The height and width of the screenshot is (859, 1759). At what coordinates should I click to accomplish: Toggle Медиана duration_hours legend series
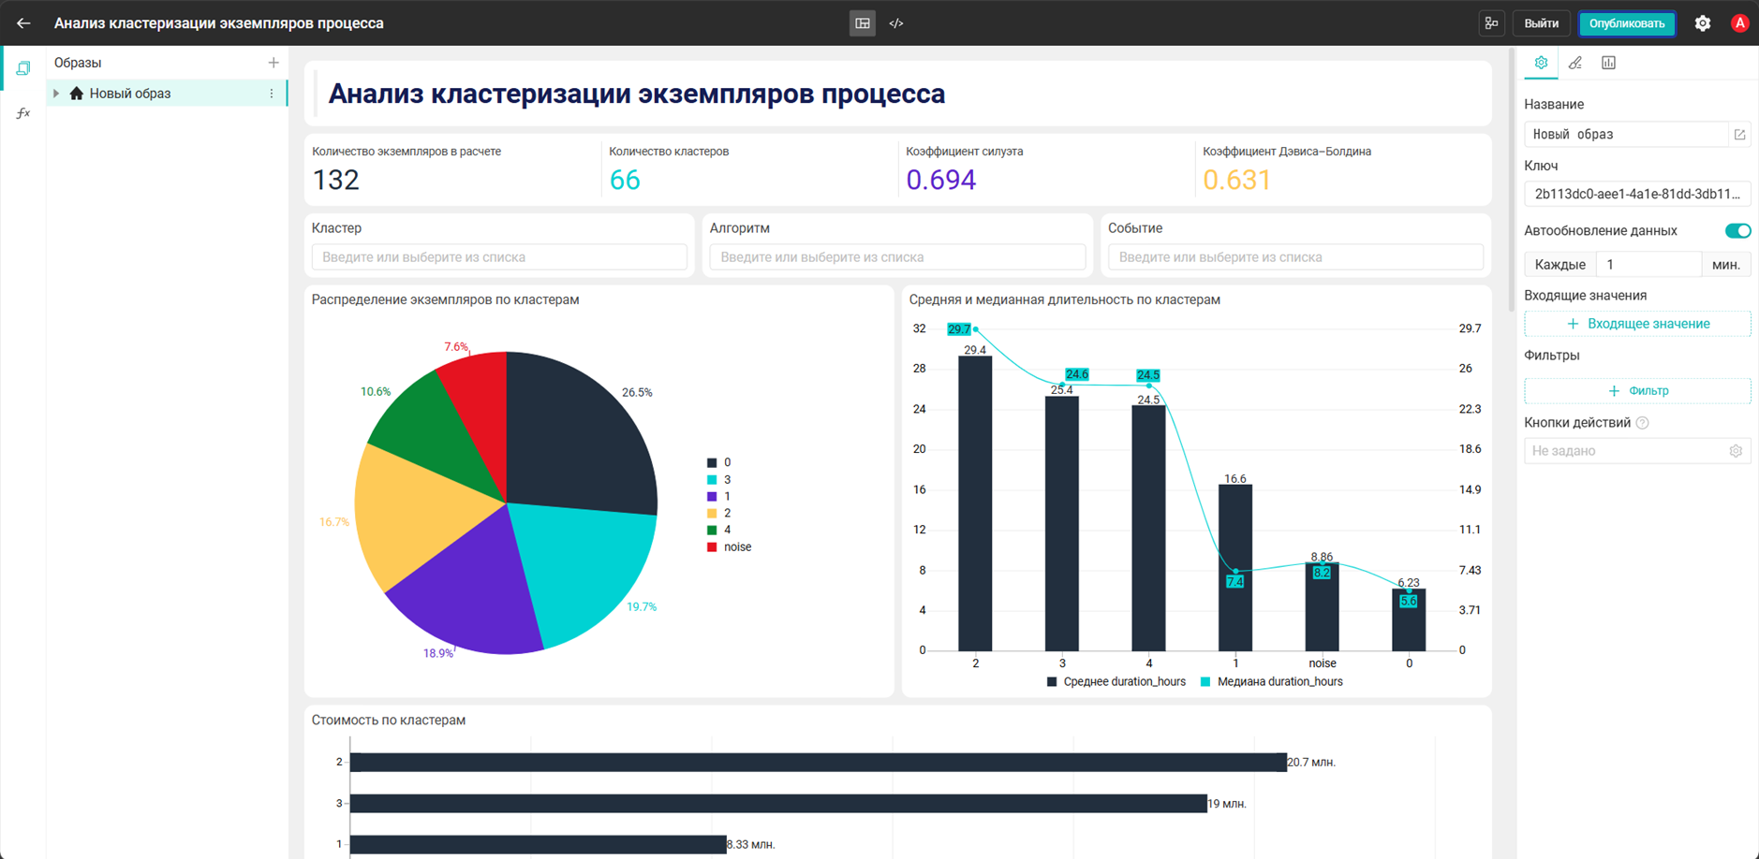coord(1271,682)
